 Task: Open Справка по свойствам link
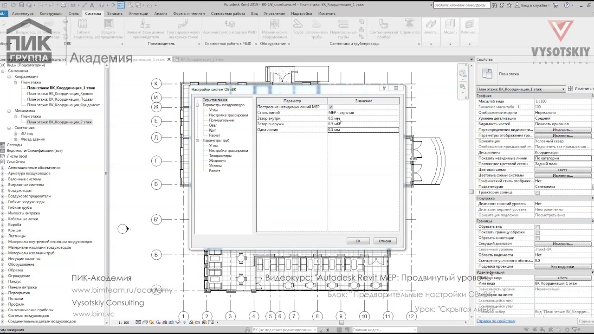click(x=496, y=321)
